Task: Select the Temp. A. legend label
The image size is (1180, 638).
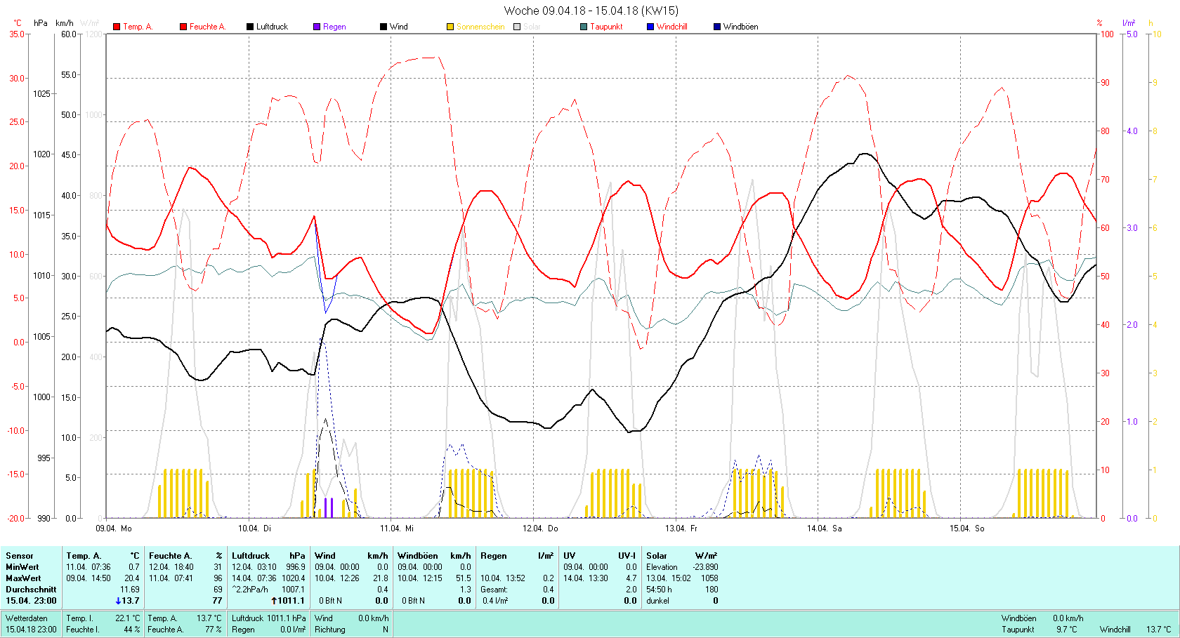Action: (x=138, y=27)
